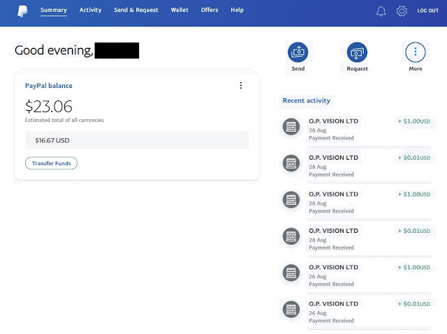Open the Offers tab
This screenshot has width=447, height=334.
210,10
